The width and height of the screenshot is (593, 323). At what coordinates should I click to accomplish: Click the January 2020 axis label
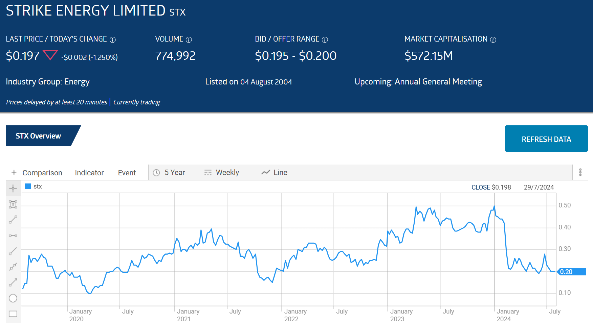(81, 315)
